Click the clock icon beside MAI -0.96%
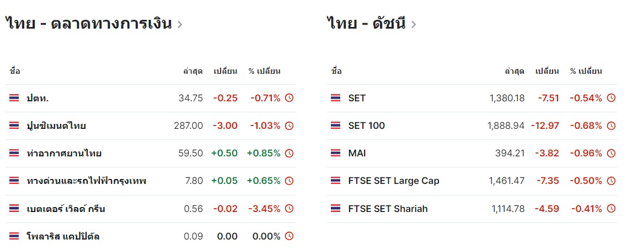 click(x=611, y=153)
